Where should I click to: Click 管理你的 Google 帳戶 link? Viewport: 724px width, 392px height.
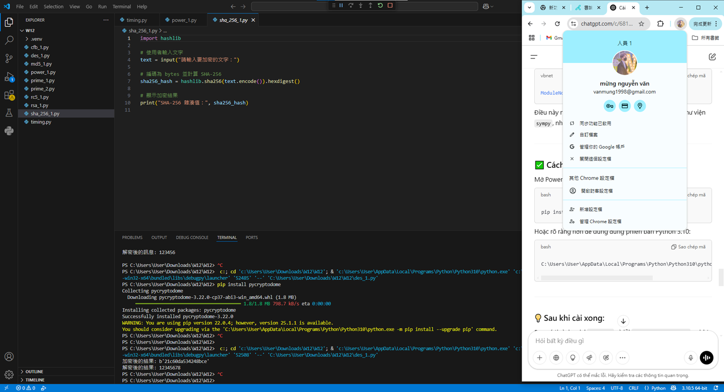click(602, 147)
